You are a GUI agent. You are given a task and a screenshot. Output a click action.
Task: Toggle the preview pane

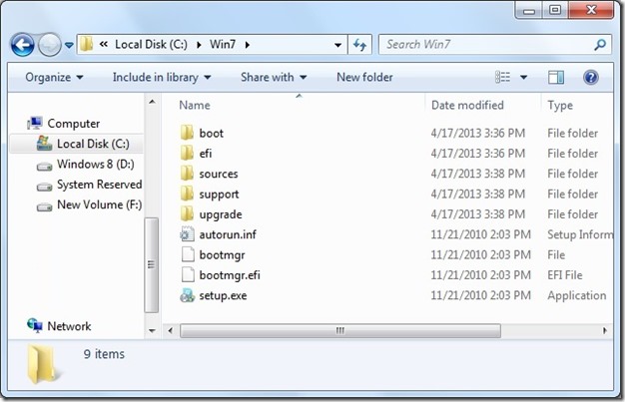coord(556,77)
